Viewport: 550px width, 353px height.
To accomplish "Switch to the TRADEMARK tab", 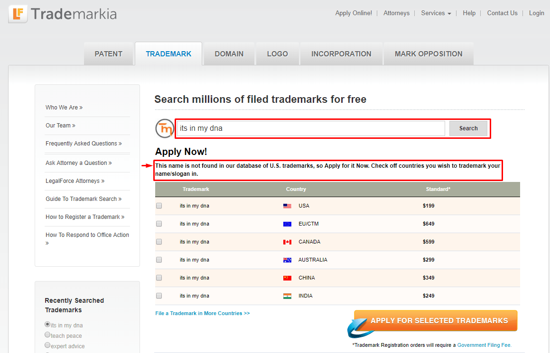I will (x=168, y=54).
